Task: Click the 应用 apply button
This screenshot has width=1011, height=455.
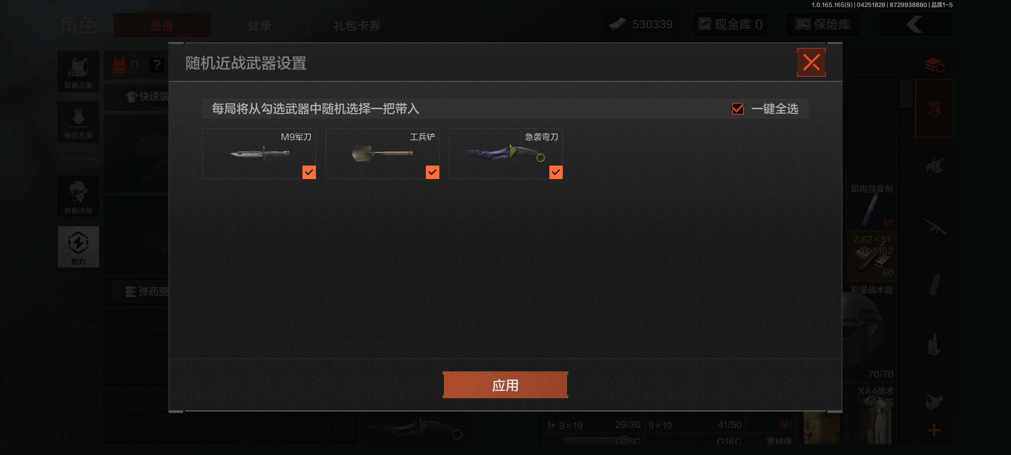Action: [x=505, y=385]
